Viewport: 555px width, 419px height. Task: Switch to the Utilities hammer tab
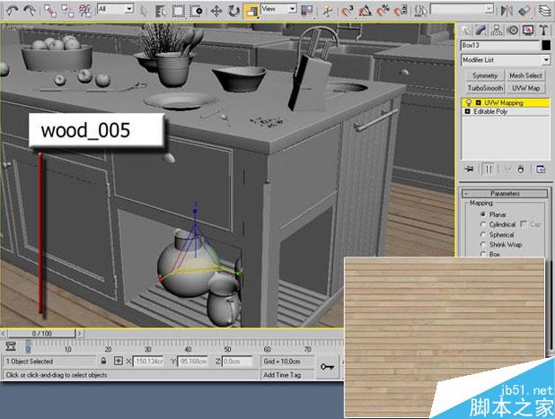[x=543, y=30]
